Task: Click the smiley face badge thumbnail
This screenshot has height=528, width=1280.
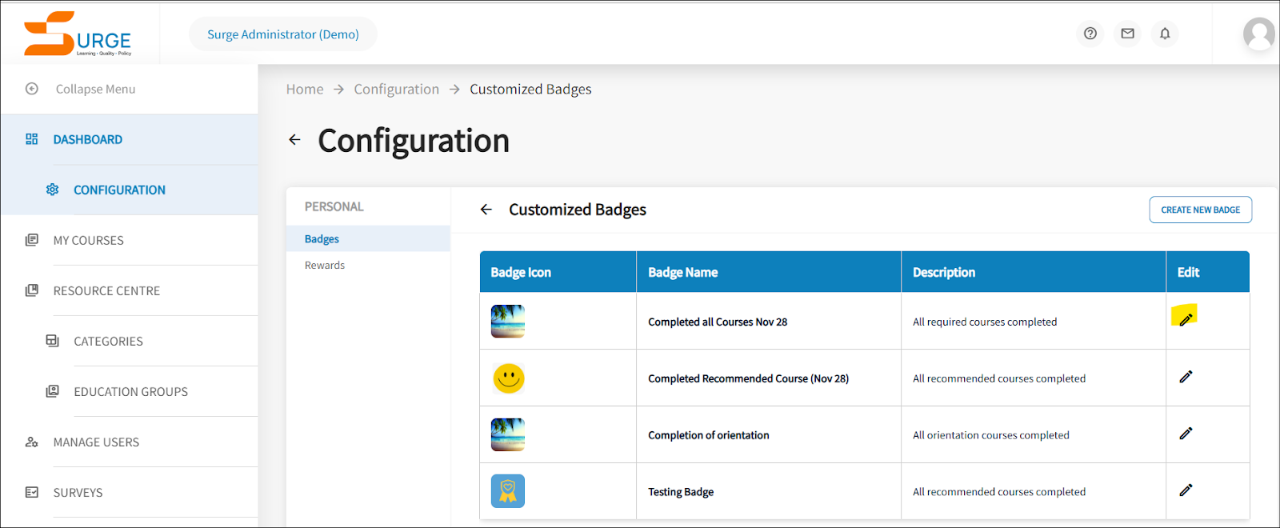Action: coord(507,378)
